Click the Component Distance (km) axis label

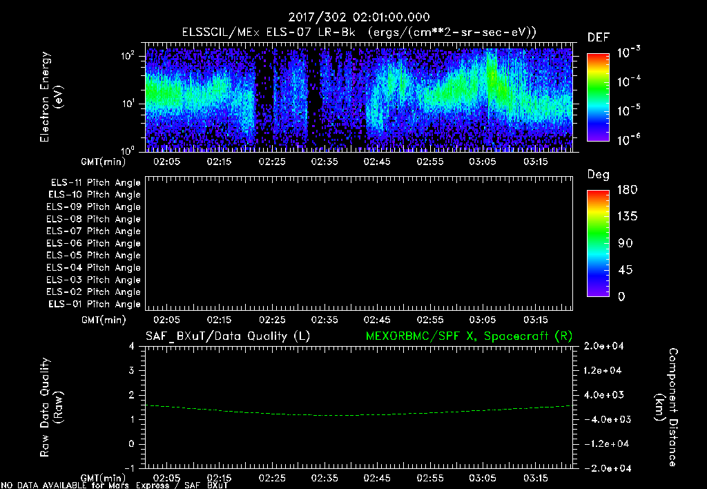(666, 407)
